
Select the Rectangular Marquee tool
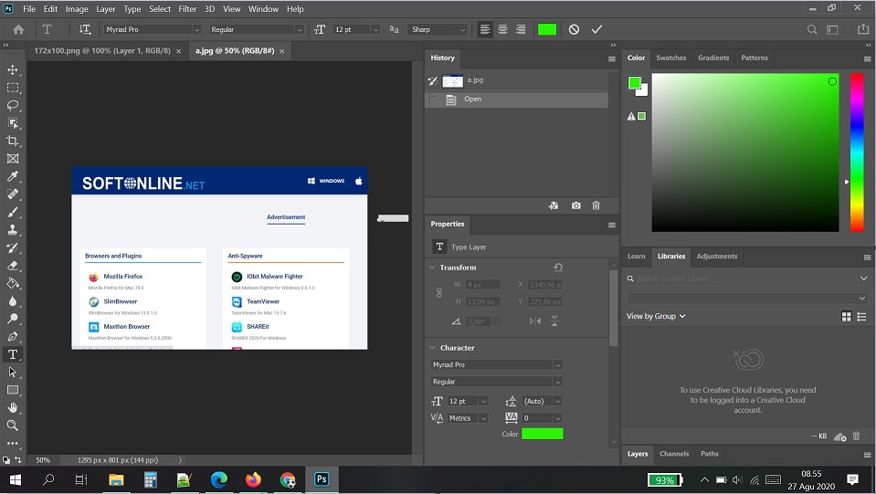[x=12, y=88]
